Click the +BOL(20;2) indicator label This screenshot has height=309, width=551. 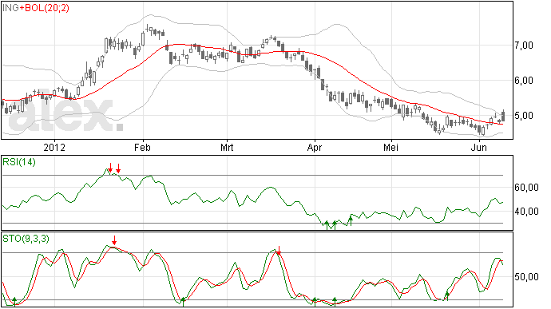[44, 8]
